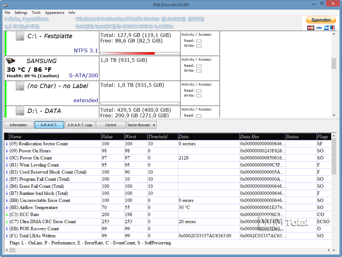Click the C:\ Festplatte drive icon
Screen dimensions: 342x257
[x=20, y=37]
